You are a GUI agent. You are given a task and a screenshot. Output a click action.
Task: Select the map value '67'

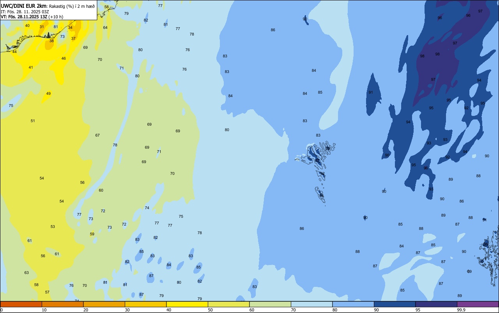(x=97, y=135)
